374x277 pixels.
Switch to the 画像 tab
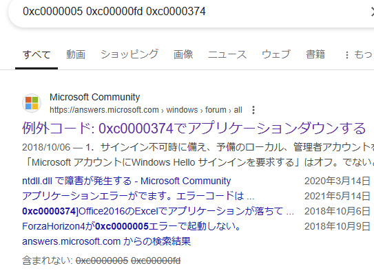point(183,54)
